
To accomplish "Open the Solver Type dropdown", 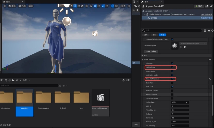I will point(180,102).
